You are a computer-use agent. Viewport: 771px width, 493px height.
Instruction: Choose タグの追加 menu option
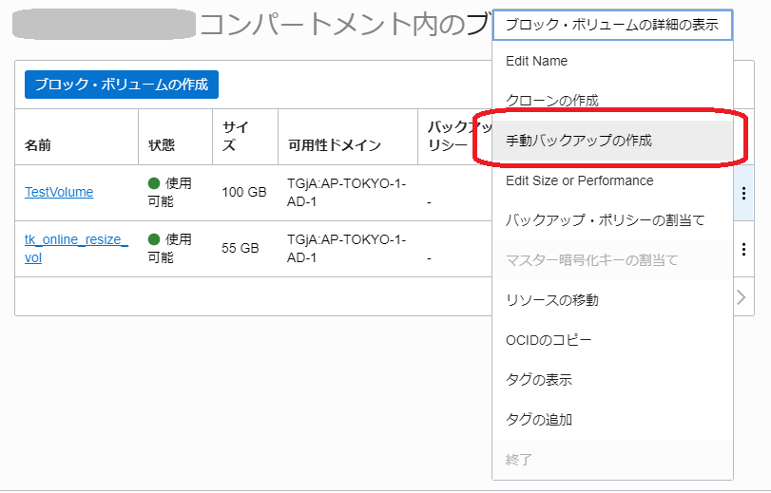coord(539,420)
